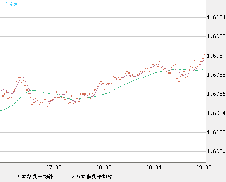
Task: Click the latest price dot above 1.6060
Action: pos(204,54)
